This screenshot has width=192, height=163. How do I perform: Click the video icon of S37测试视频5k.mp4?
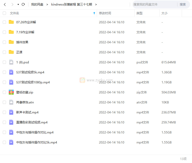[x=11, y=72]
